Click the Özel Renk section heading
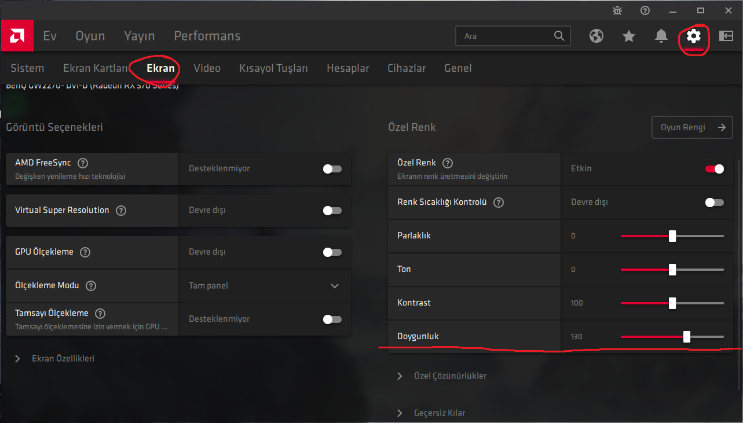743x423 pixels. (412, 127)
